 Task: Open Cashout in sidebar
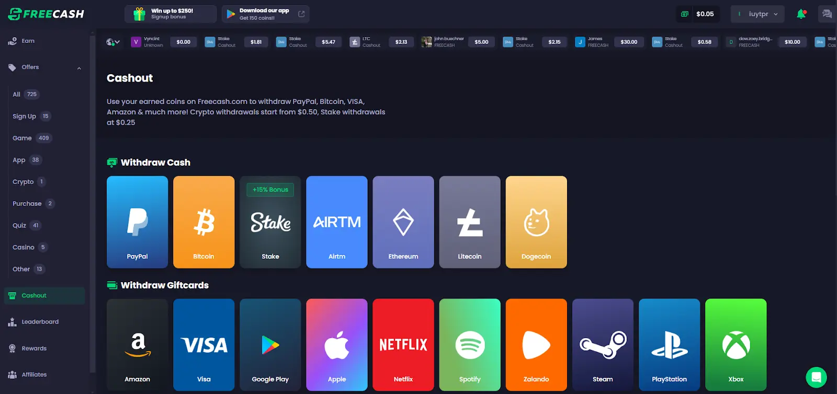pos(44,296)
